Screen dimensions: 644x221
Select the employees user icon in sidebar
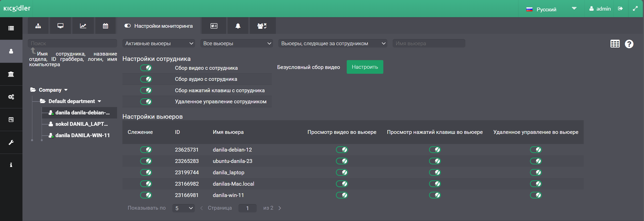click(11, 51)
